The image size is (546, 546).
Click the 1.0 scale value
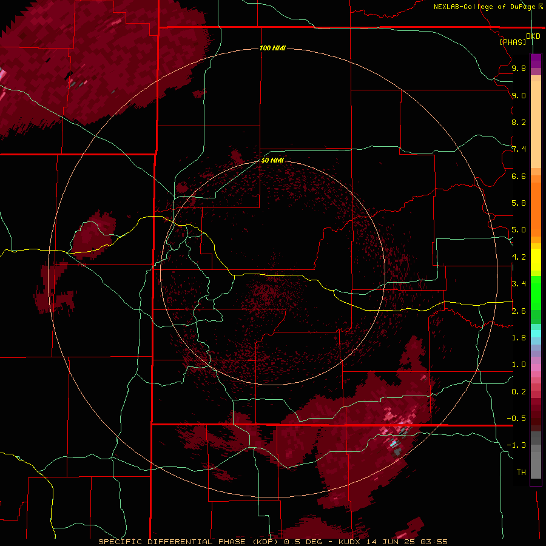tap(519, 365)
